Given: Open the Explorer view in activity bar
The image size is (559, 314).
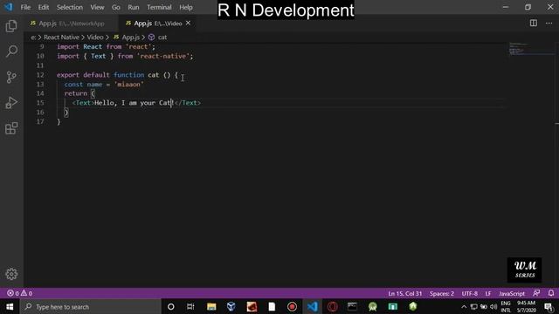Looking at the screenshot, I should tap(11, 26).
